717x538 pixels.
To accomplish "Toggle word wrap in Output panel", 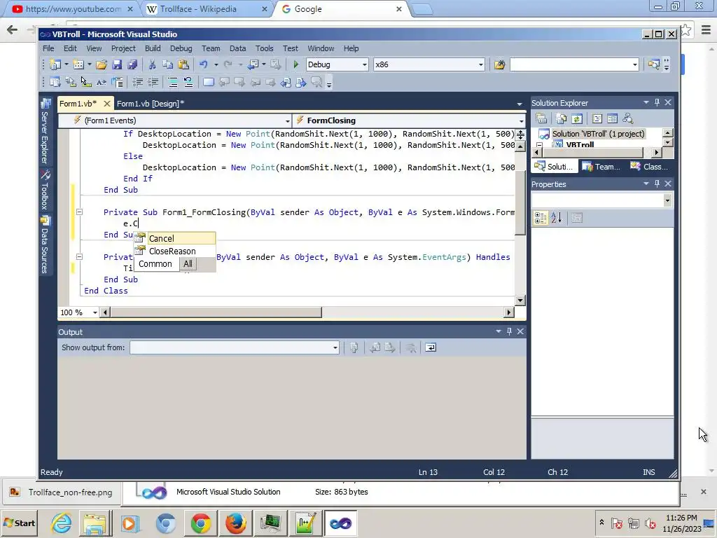I will click(x=431, y=347).
